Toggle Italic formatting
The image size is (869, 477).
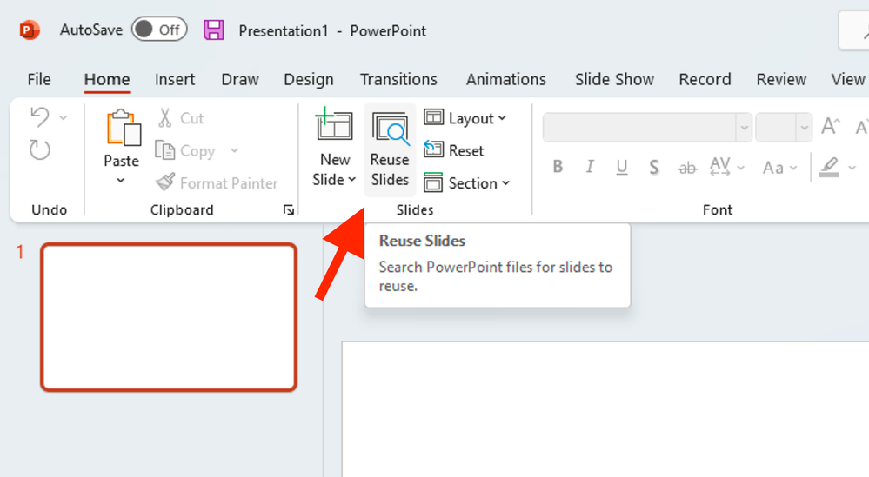tap(590, 167)
